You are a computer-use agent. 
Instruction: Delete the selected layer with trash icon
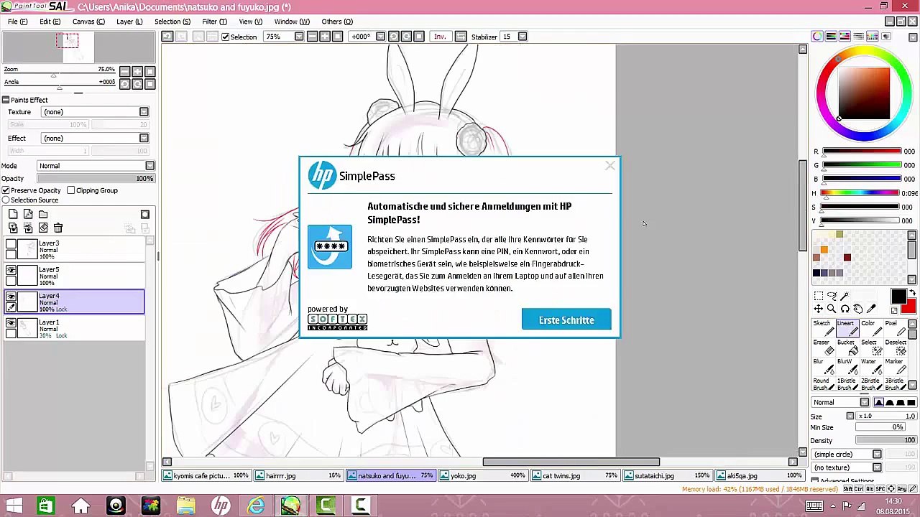(58, 228)
